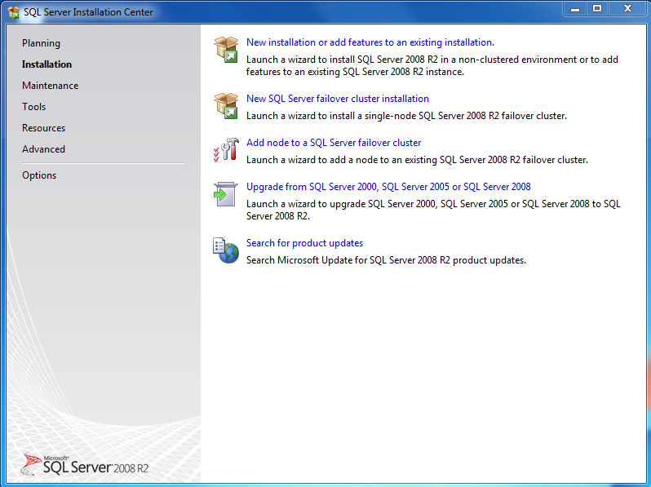Launch New installation or add features link
The width and height of the screenshot is (651, 487).
tap(370, 42)
